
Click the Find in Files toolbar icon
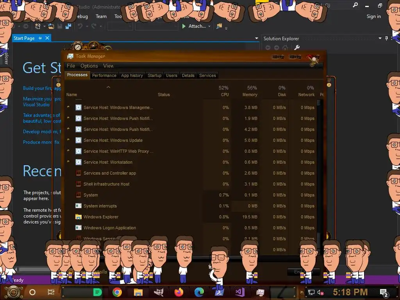tap(219, 26)
